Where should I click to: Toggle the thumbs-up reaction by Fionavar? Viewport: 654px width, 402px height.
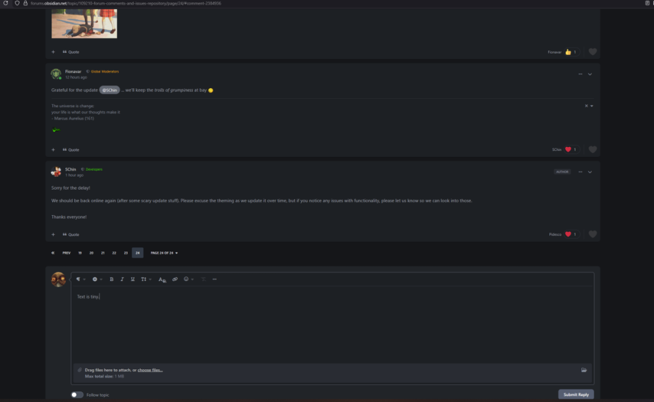[x=568, y=52]
